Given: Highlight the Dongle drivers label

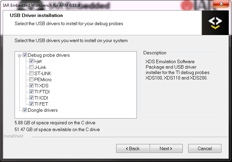Looking at the screenshot, I should pos(43,110).
